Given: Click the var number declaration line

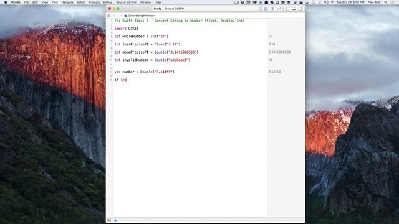Looking at the screenshot, I should point(145,72).
